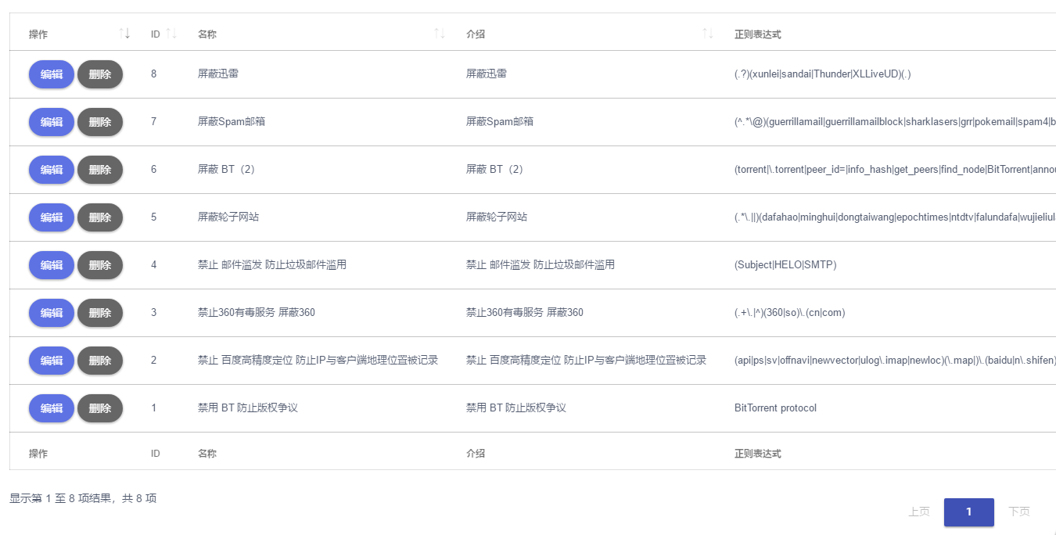Delete the 屏蔽 BT（2） rule
Image resolution: width=1056 pixels, height=535 pixels.
point(100,170)
